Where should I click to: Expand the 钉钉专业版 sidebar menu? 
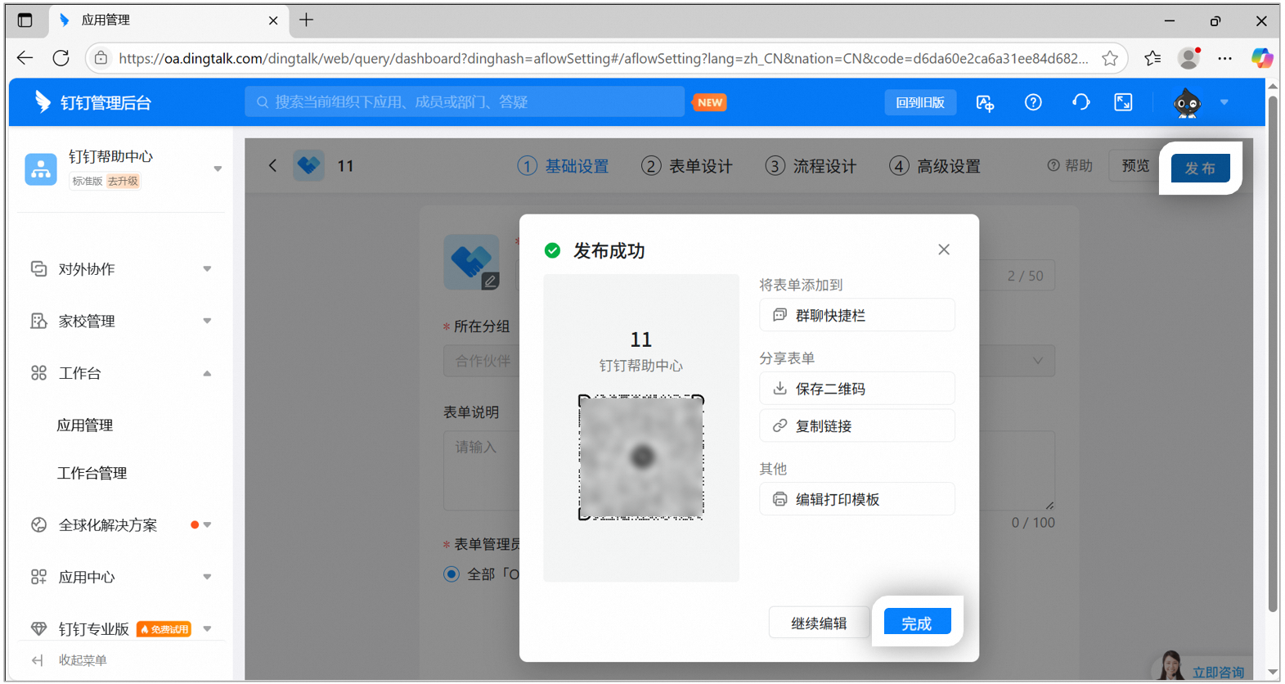tap(207, 628)
